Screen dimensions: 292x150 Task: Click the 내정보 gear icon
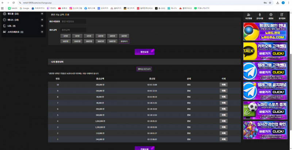270,16
